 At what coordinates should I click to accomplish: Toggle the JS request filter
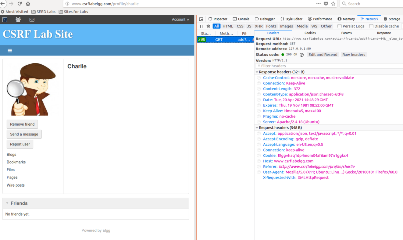click(x=249, y=26)
